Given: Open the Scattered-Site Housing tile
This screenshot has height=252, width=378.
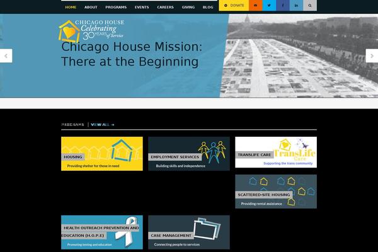Looking at the screenshot, I should [276, 192].
